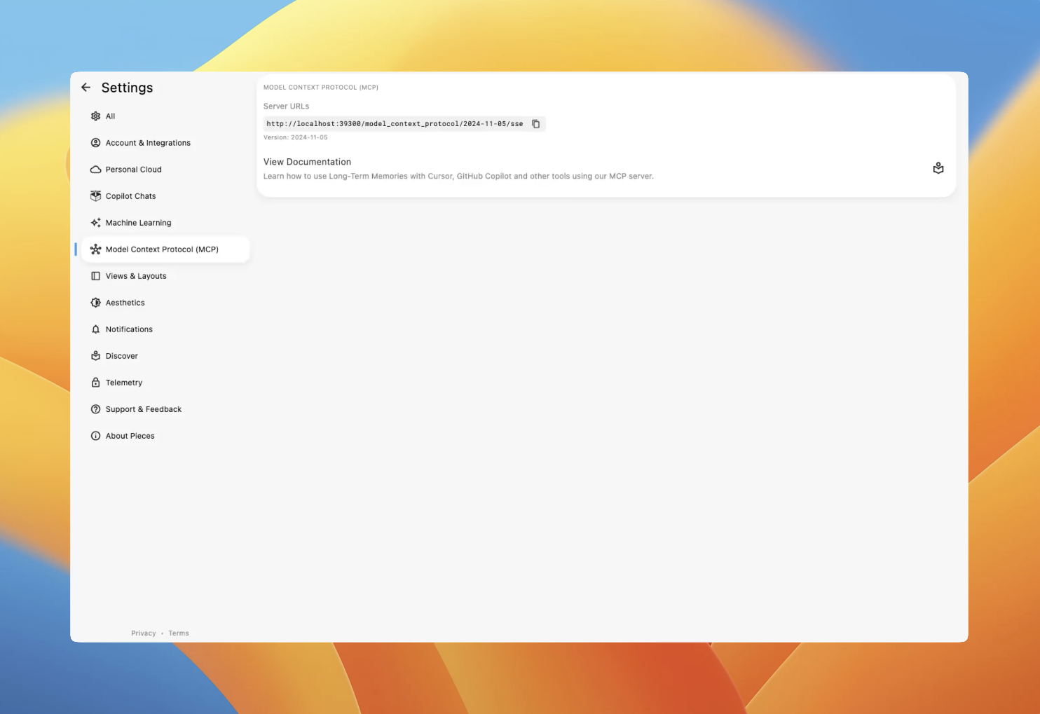Click the Machine Learning sparkle icon
Screen dimensions: 1040x714
(x=96, y=223)
